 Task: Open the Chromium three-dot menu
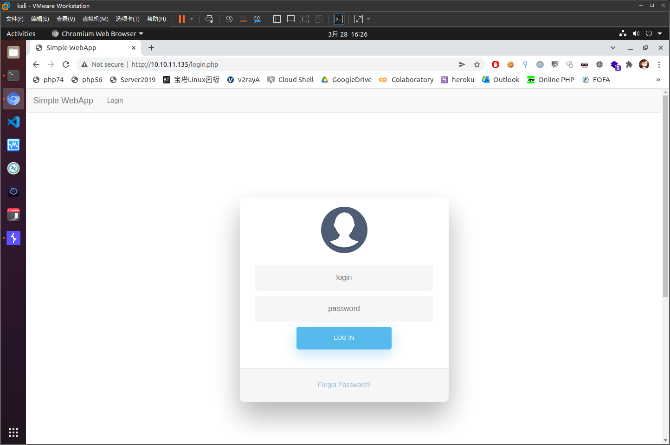click(x=660, y=64)
